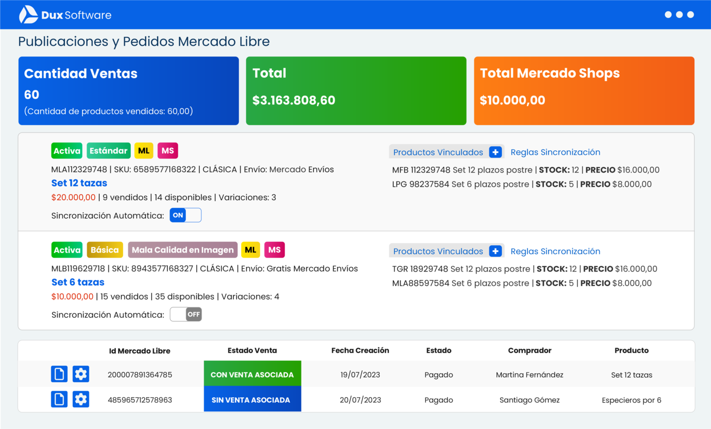
Task: Click the Básica badge on Set 6 tazas
Action: 105,250
